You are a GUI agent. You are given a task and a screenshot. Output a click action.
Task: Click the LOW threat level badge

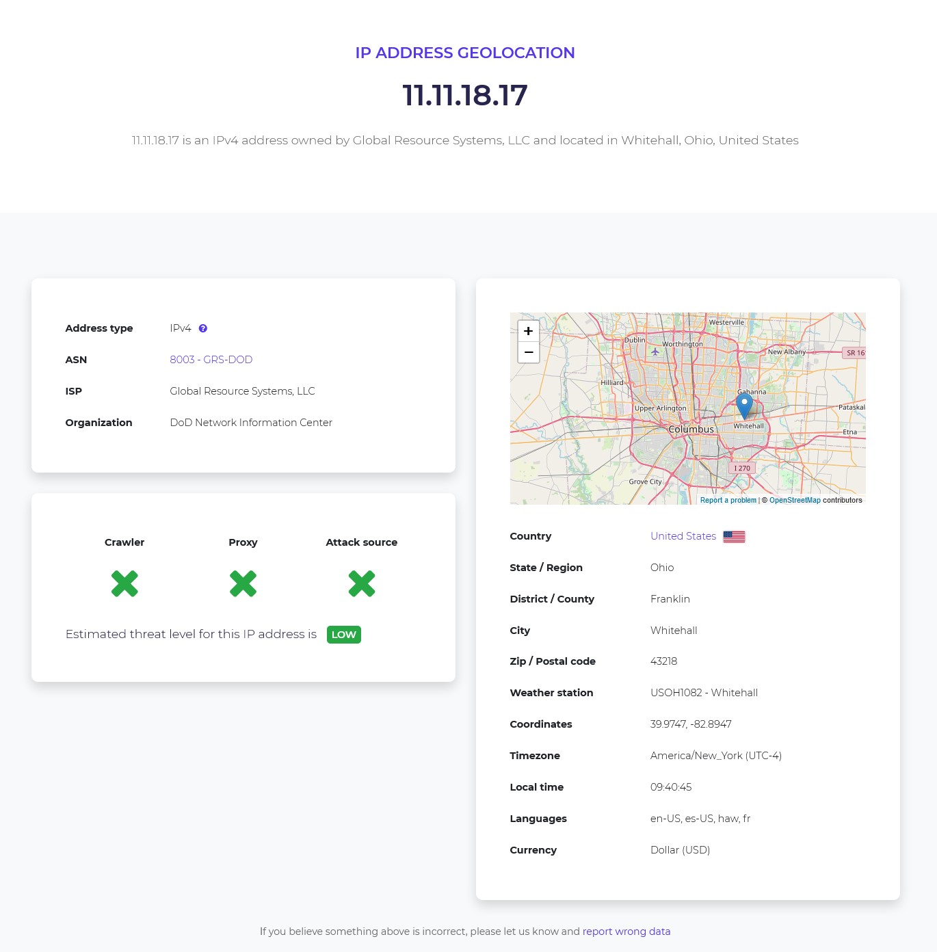(x=344, y=635)
